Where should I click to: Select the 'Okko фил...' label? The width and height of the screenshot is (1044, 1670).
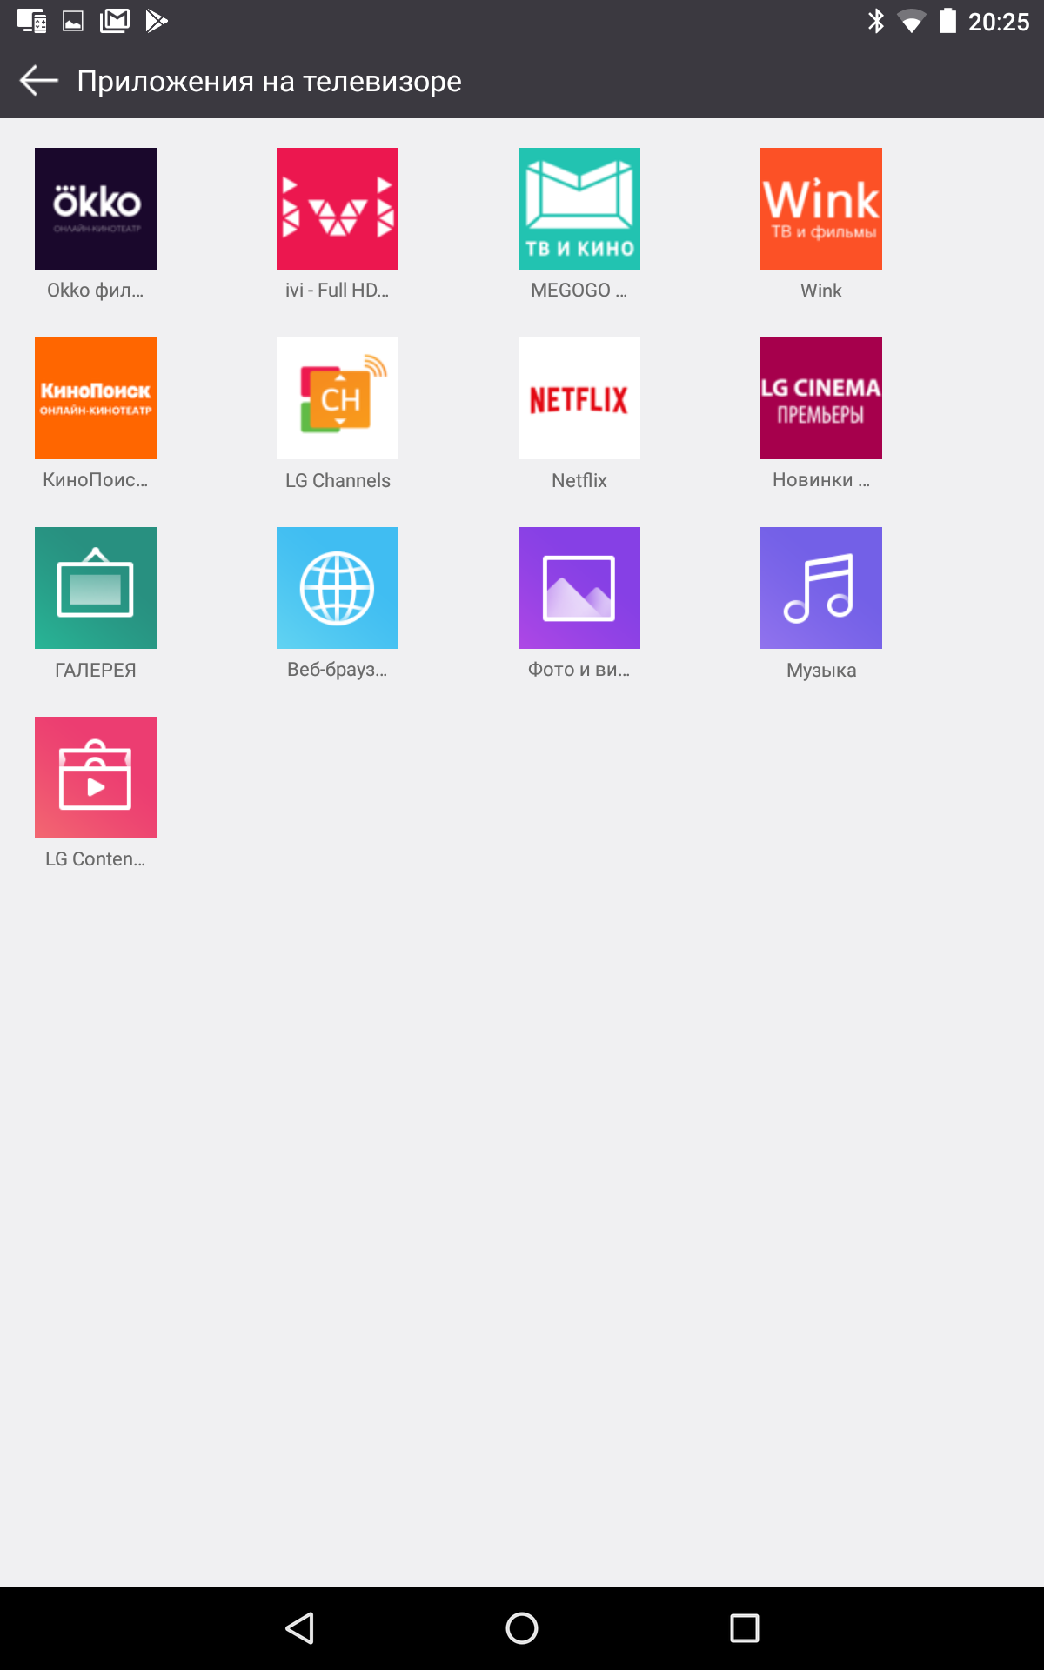coord(96,291)
